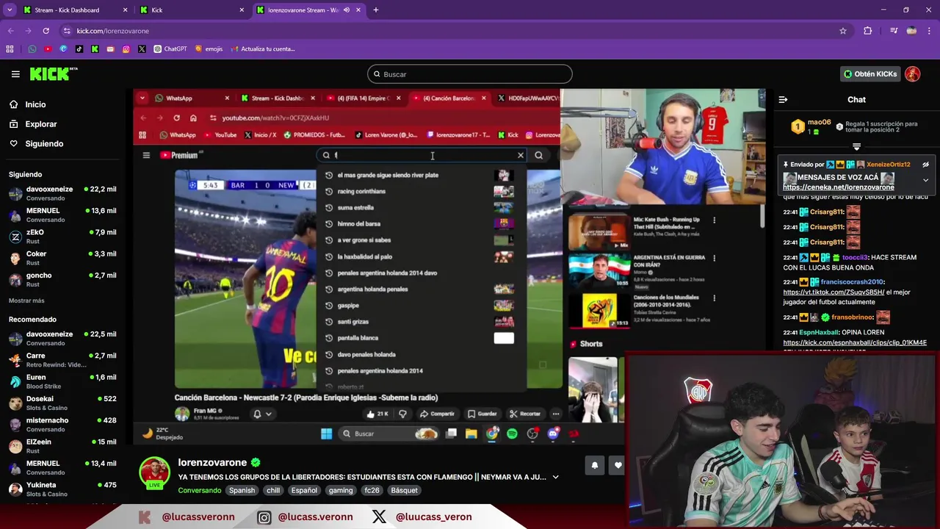
Task: Click Obtén KICKs button
Action: point(870,74)
